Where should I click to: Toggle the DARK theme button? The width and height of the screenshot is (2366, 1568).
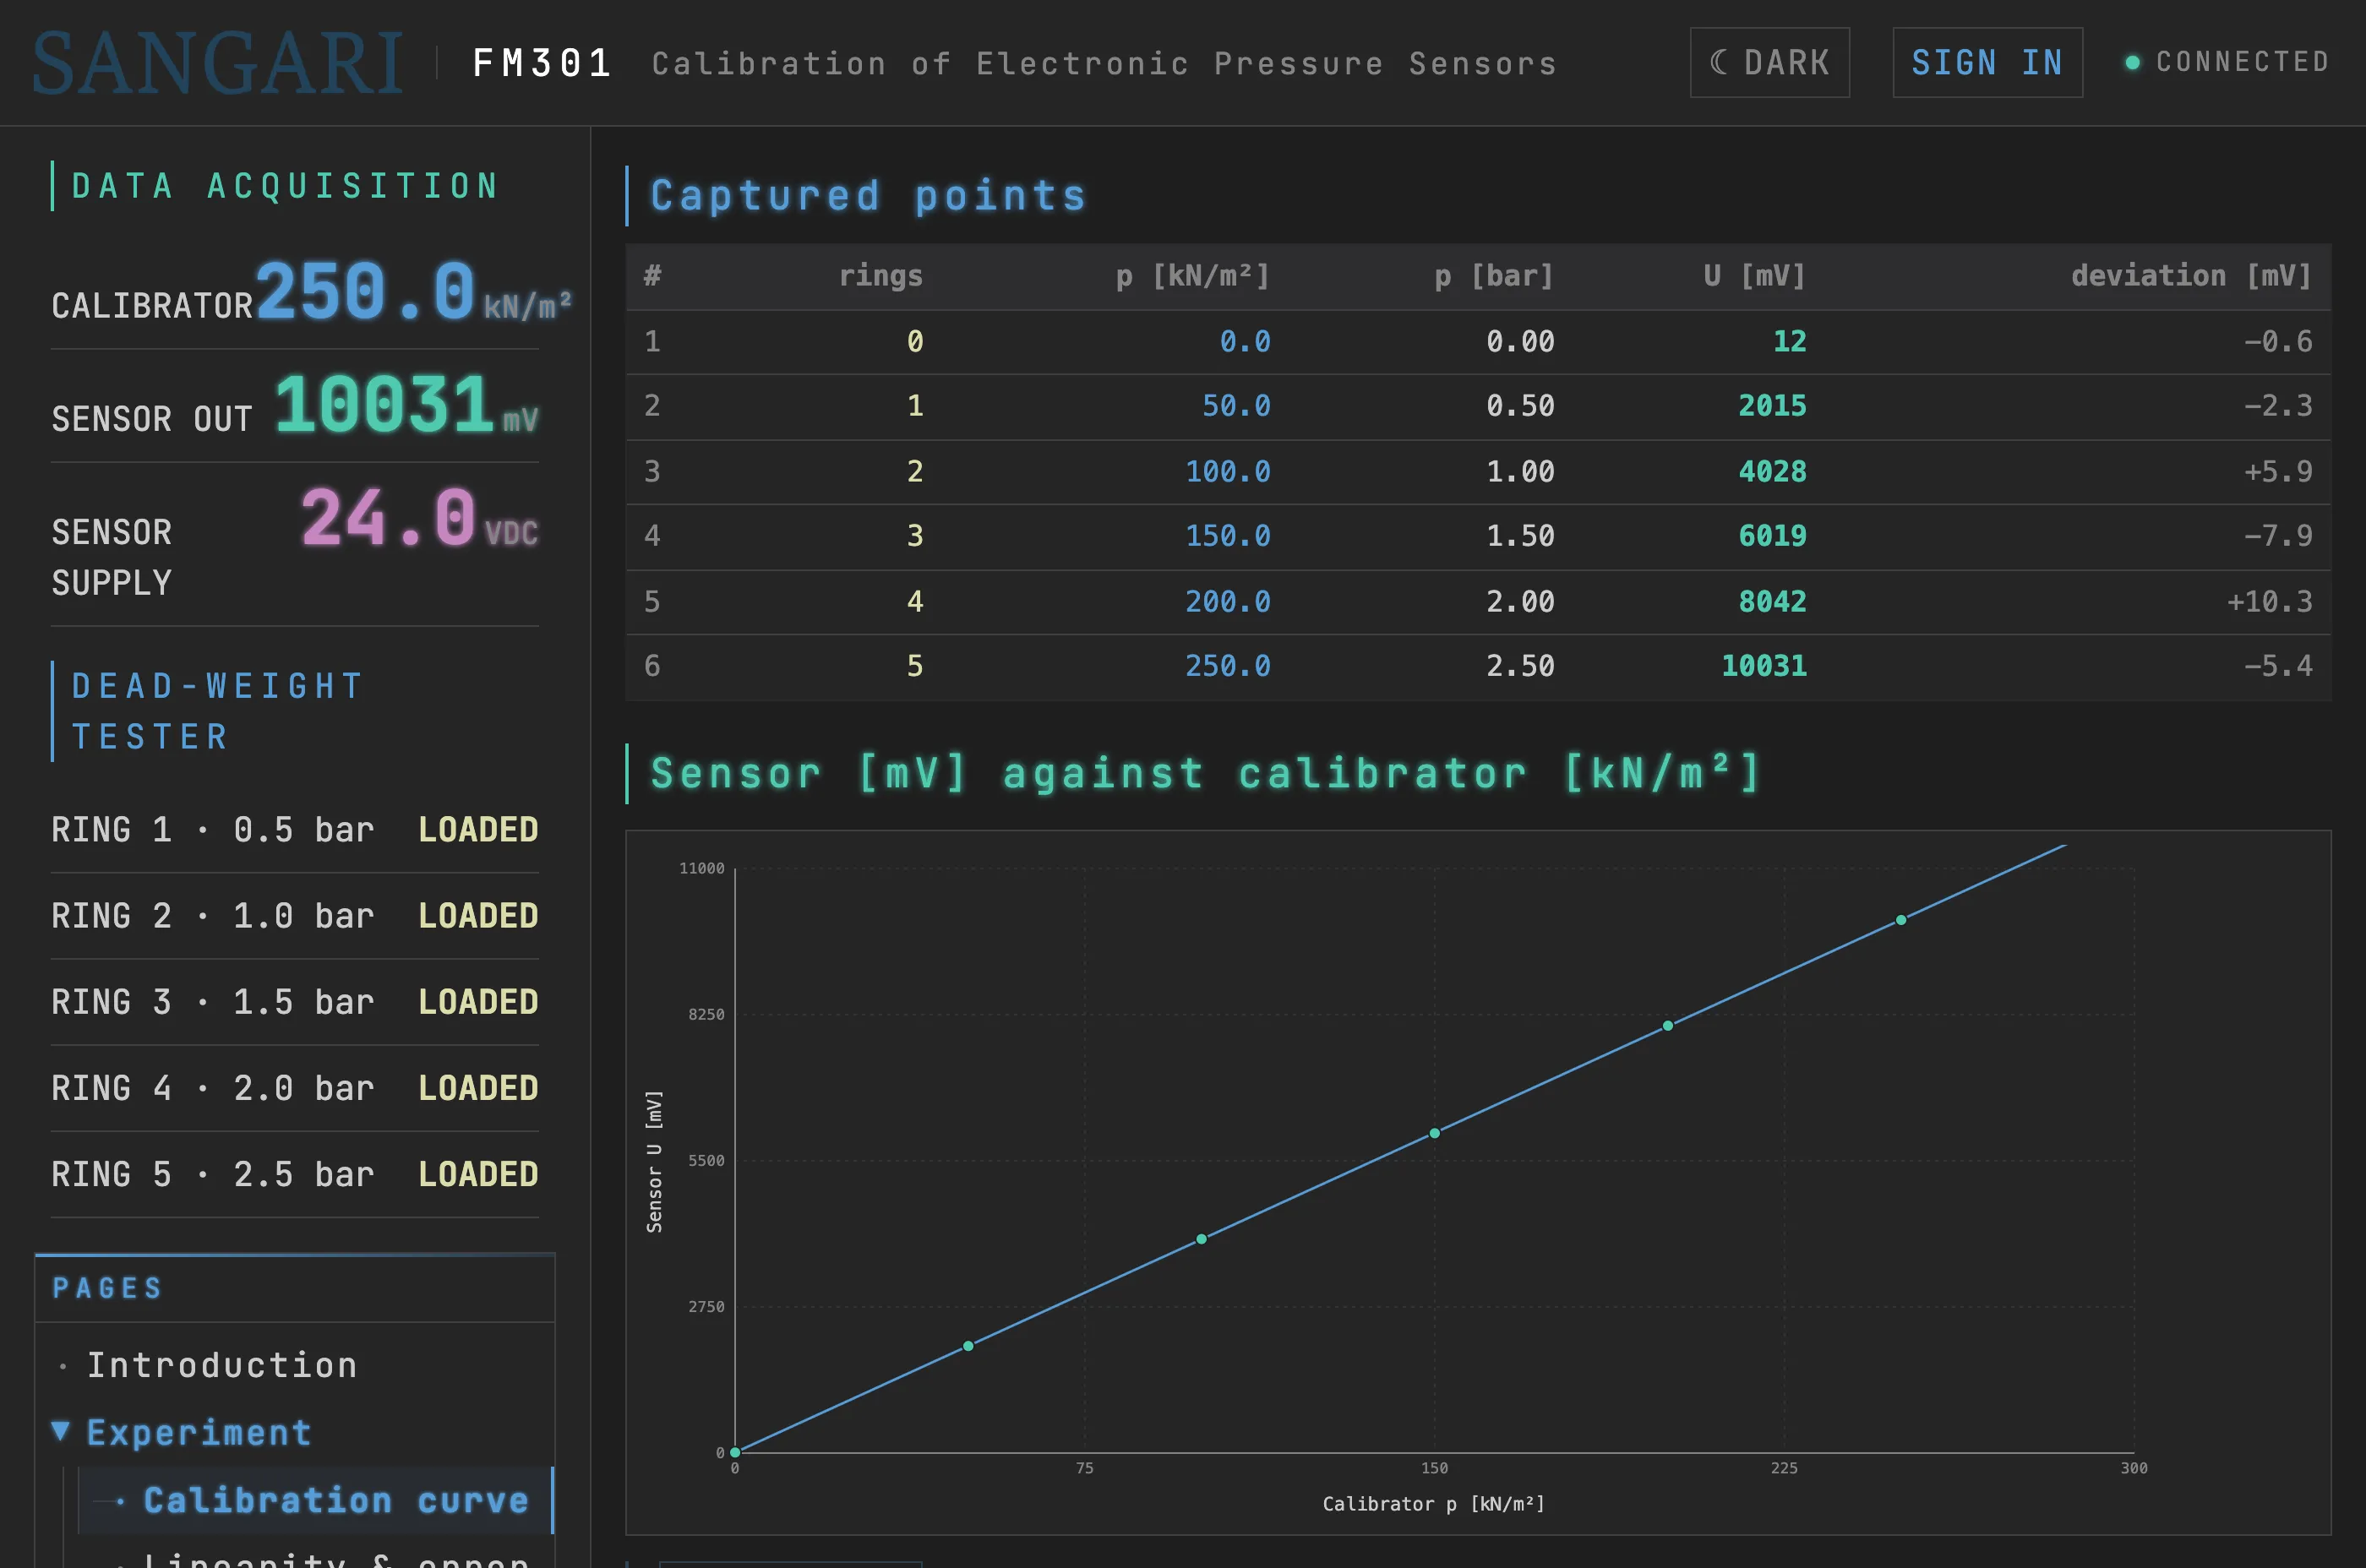[x=1769, y=62]
